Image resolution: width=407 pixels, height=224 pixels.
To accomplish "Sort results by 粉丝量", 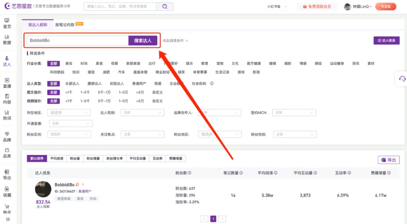I will point(75,158).
